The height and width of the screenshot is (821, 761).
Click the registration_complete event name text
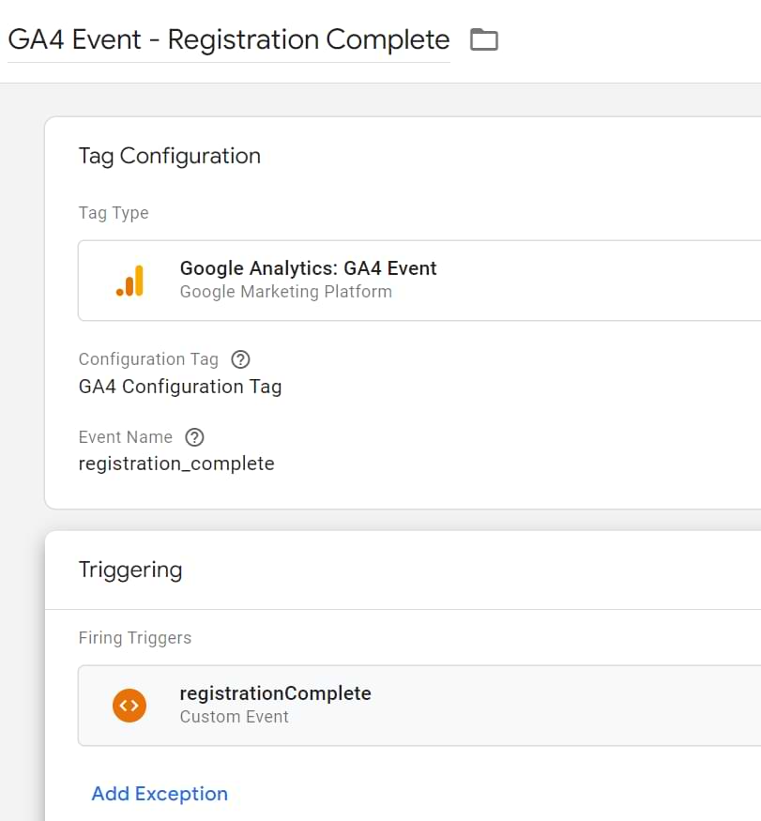(x=176, y=464)
